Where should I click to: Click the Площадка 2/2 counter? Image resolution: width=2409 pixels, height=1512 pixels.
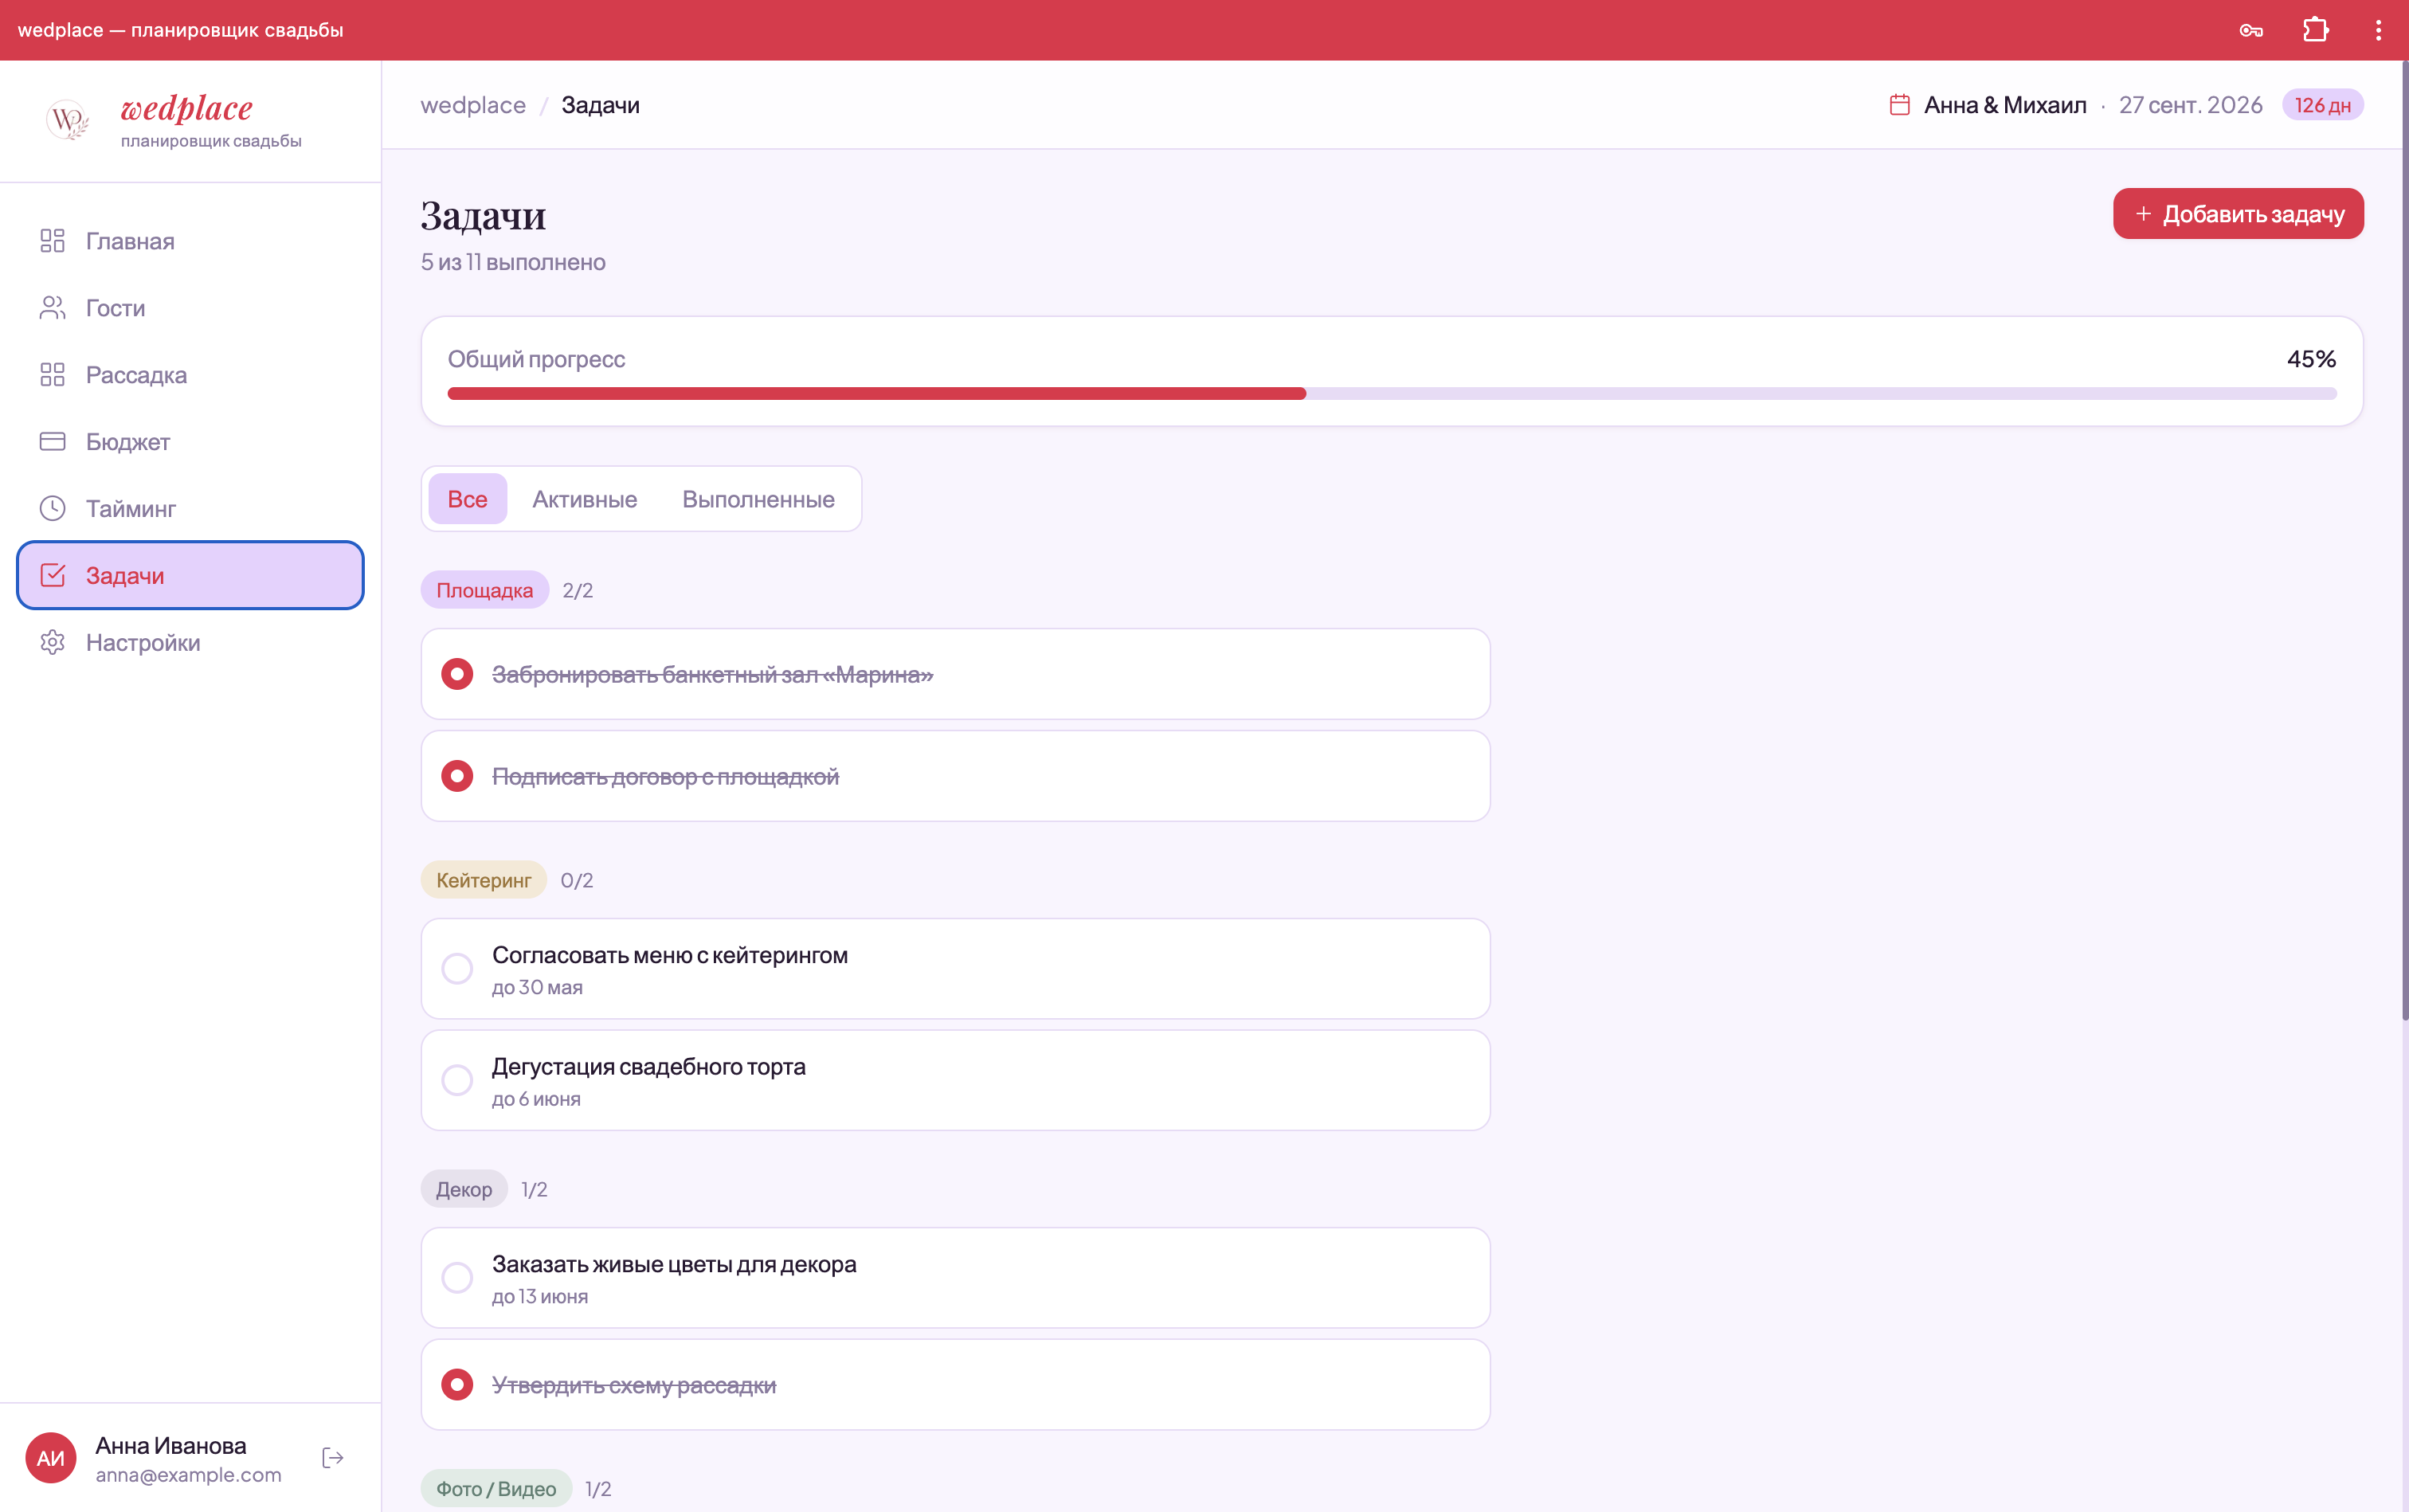pyautogui.click(x=577, y=590)
